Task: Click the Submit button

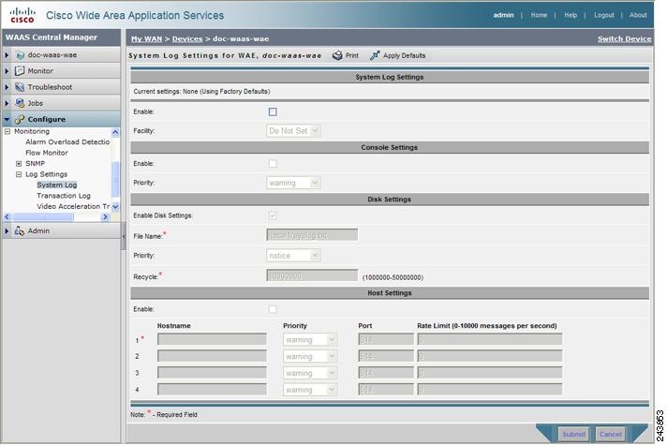Action: coord(573,435)
